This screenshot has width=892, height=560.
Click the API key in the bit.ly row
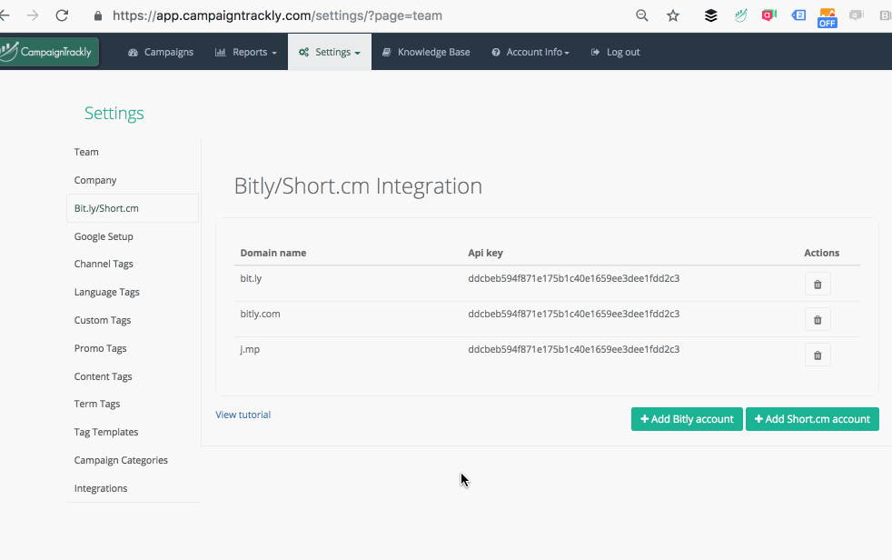[573, 279]
